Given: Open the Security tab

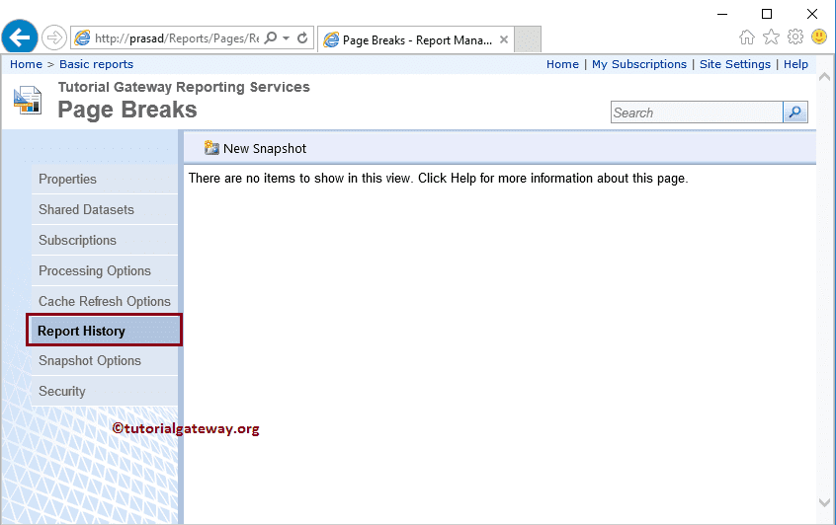Looking at the screenshot, I should click(x=105, y=391).
